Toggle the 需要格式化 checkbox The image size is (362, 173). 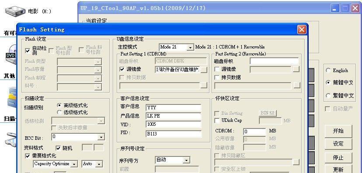coord(28,156)
